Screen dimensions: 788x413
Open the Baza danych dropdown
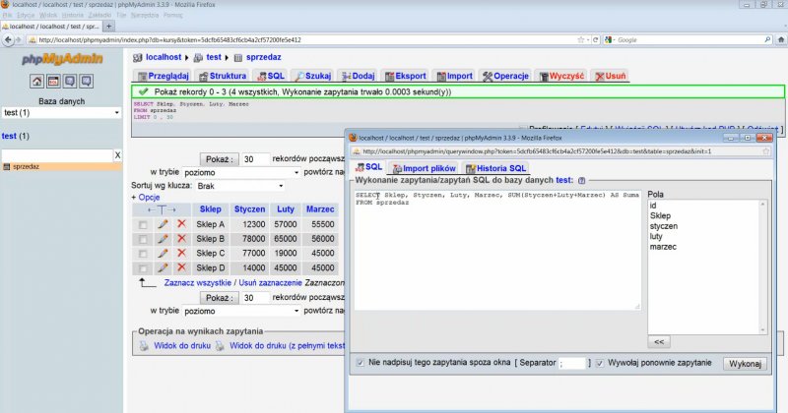point(61,113)
